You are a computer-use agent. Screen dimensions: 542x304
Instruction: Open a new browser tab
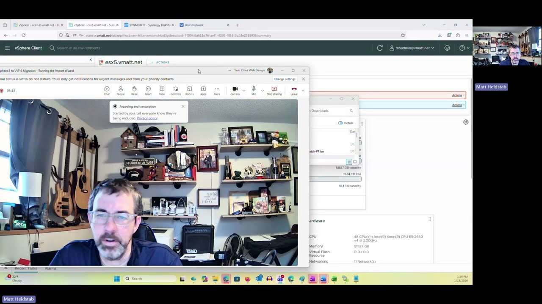[x=237, y=25]
